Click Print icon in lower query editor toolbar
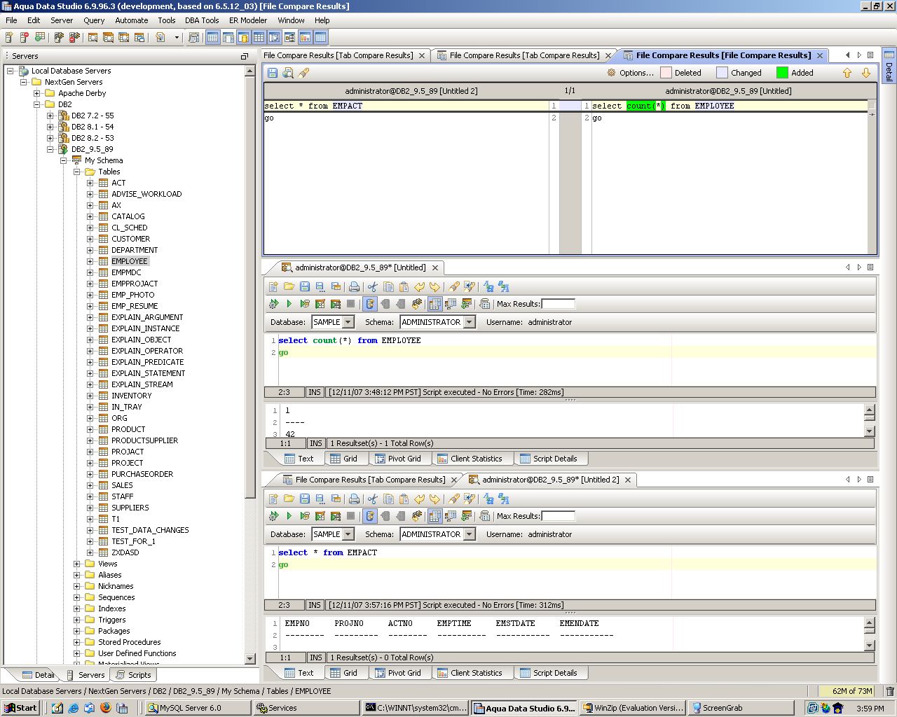Image resolution: width=897 pixels, height=717 pixels. pos(354,499)
